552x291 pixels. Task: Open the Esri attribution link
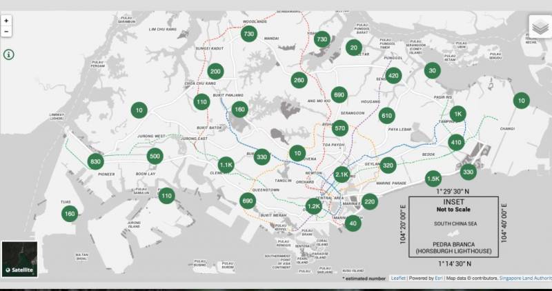point(438,278)
